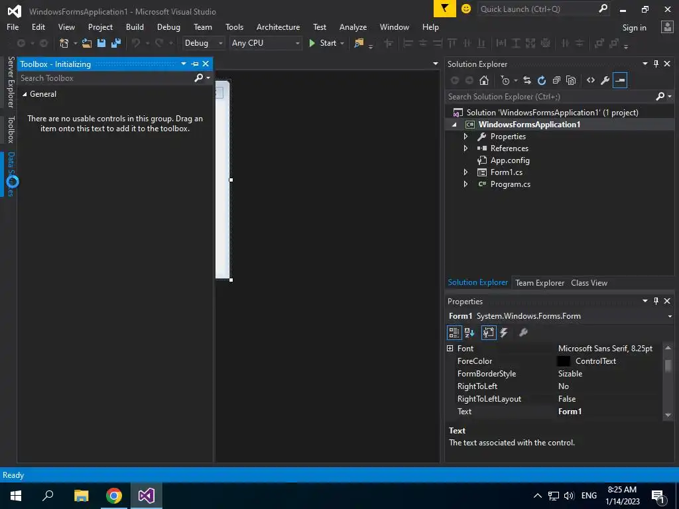Click the Sync with Active Document icon
Image resolution: width=679 pixels, height=509 pixels.
tap(526, 80)
